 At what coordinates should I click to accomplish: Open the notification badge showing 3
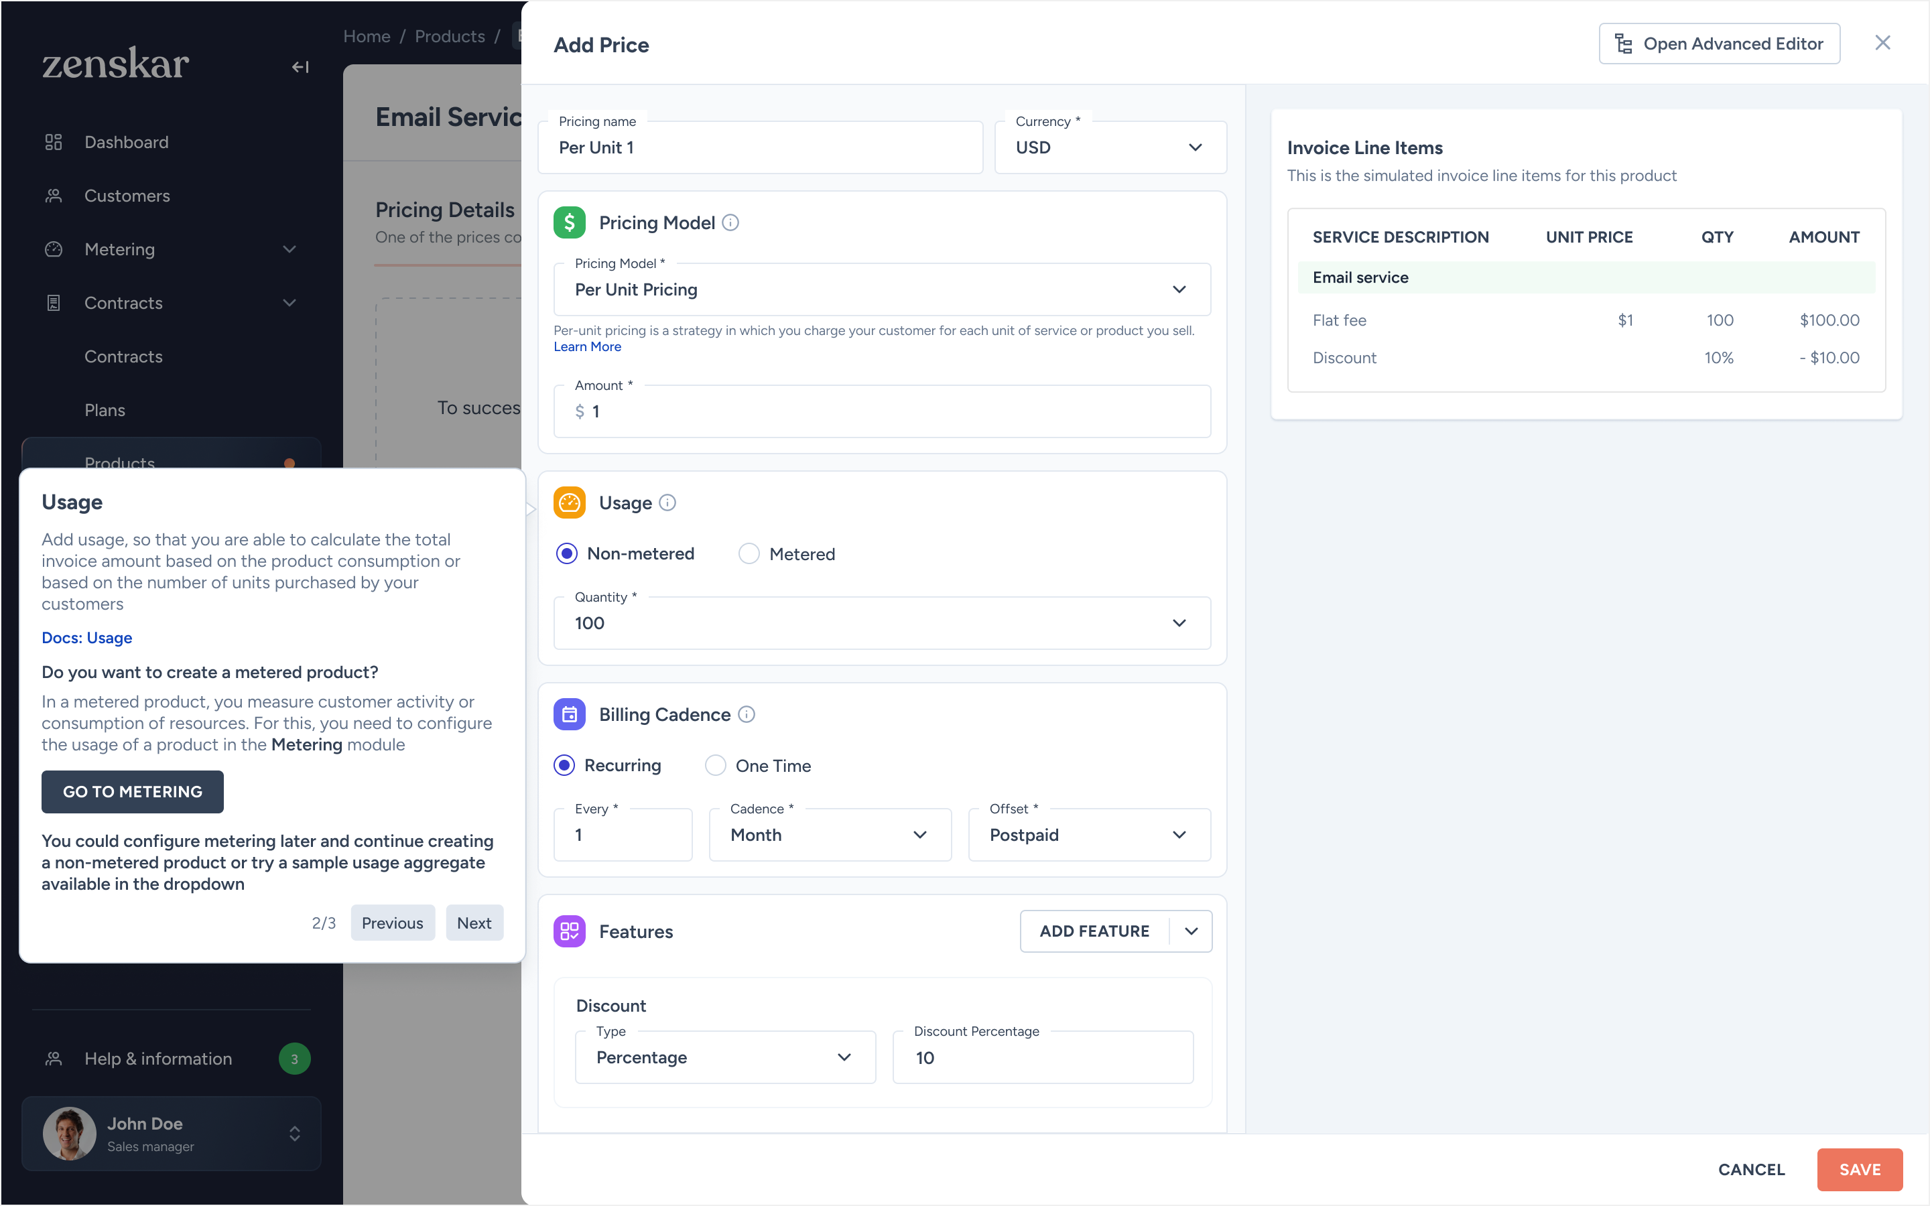[294, 1059]
